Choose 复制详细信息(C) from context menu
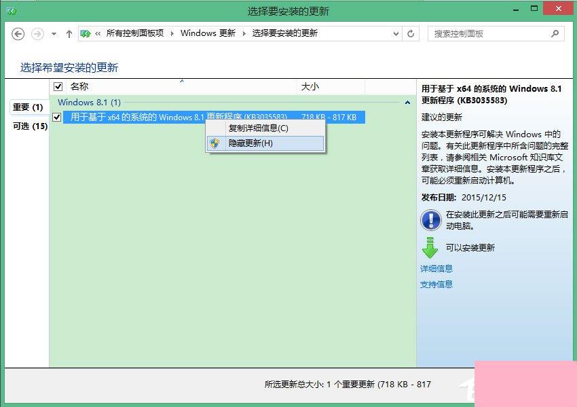577x407 pixels. click(x=265, y=128)
